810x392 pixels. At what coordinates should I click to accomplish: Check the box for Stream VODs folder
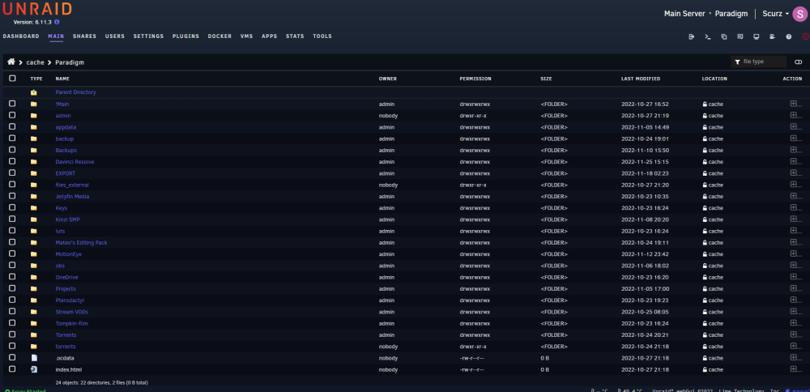click(12, 312)
